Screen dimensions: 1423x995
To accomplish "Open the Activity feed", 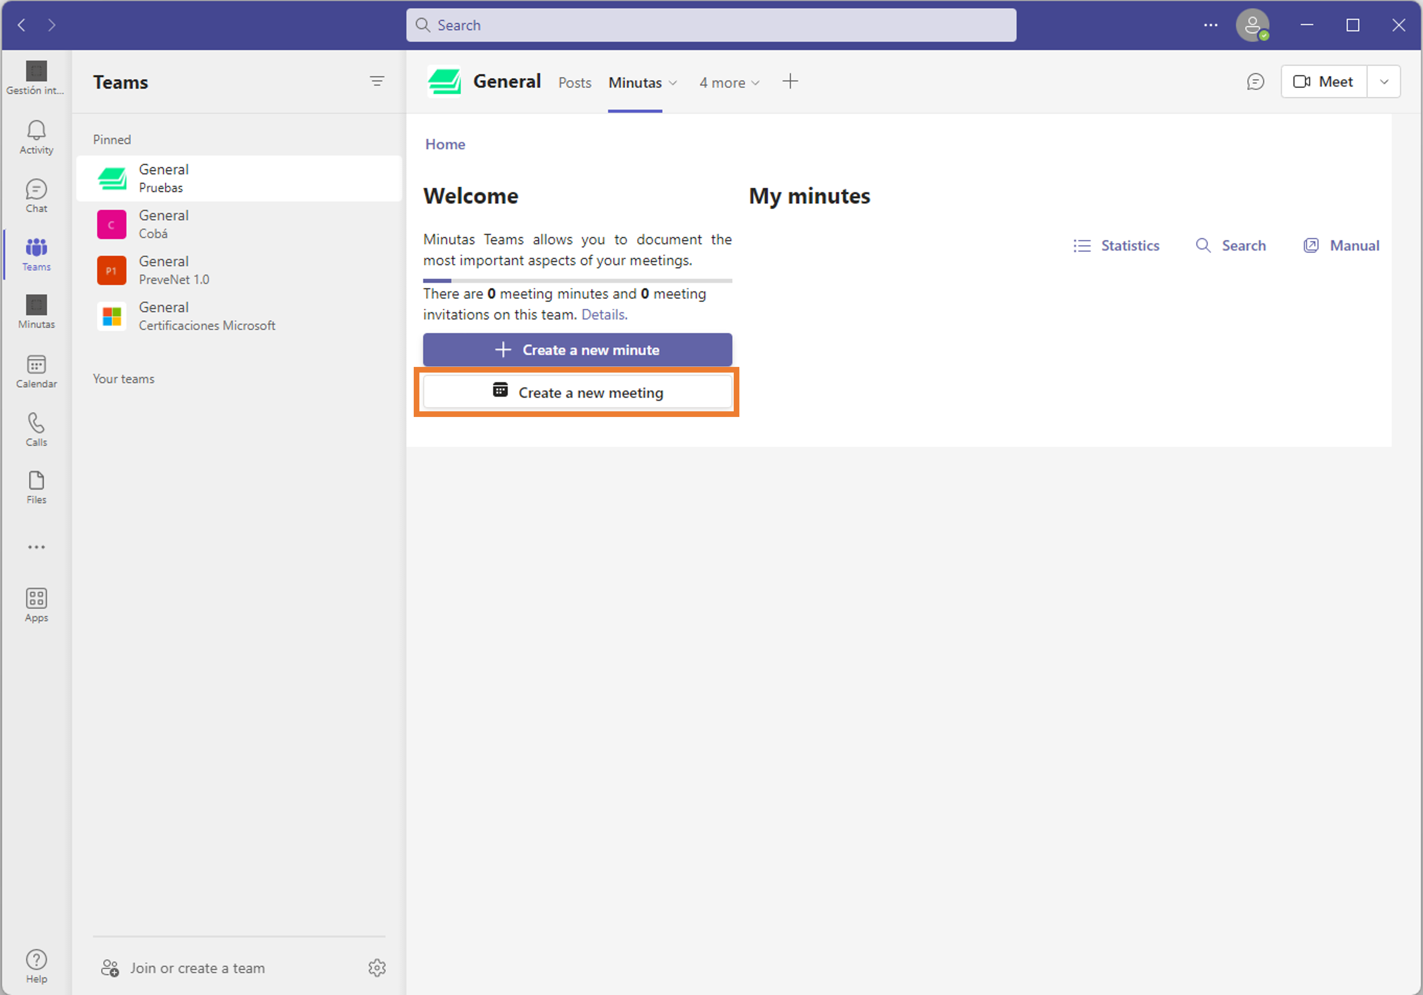I will point(36,137).
